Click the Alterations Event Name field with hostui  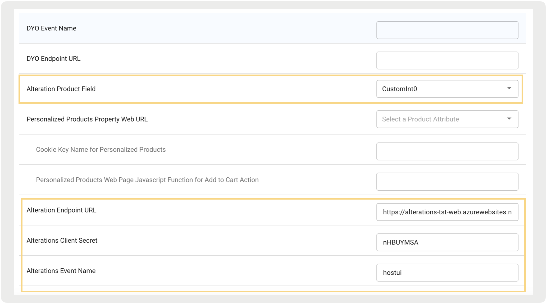coord(447,273)
